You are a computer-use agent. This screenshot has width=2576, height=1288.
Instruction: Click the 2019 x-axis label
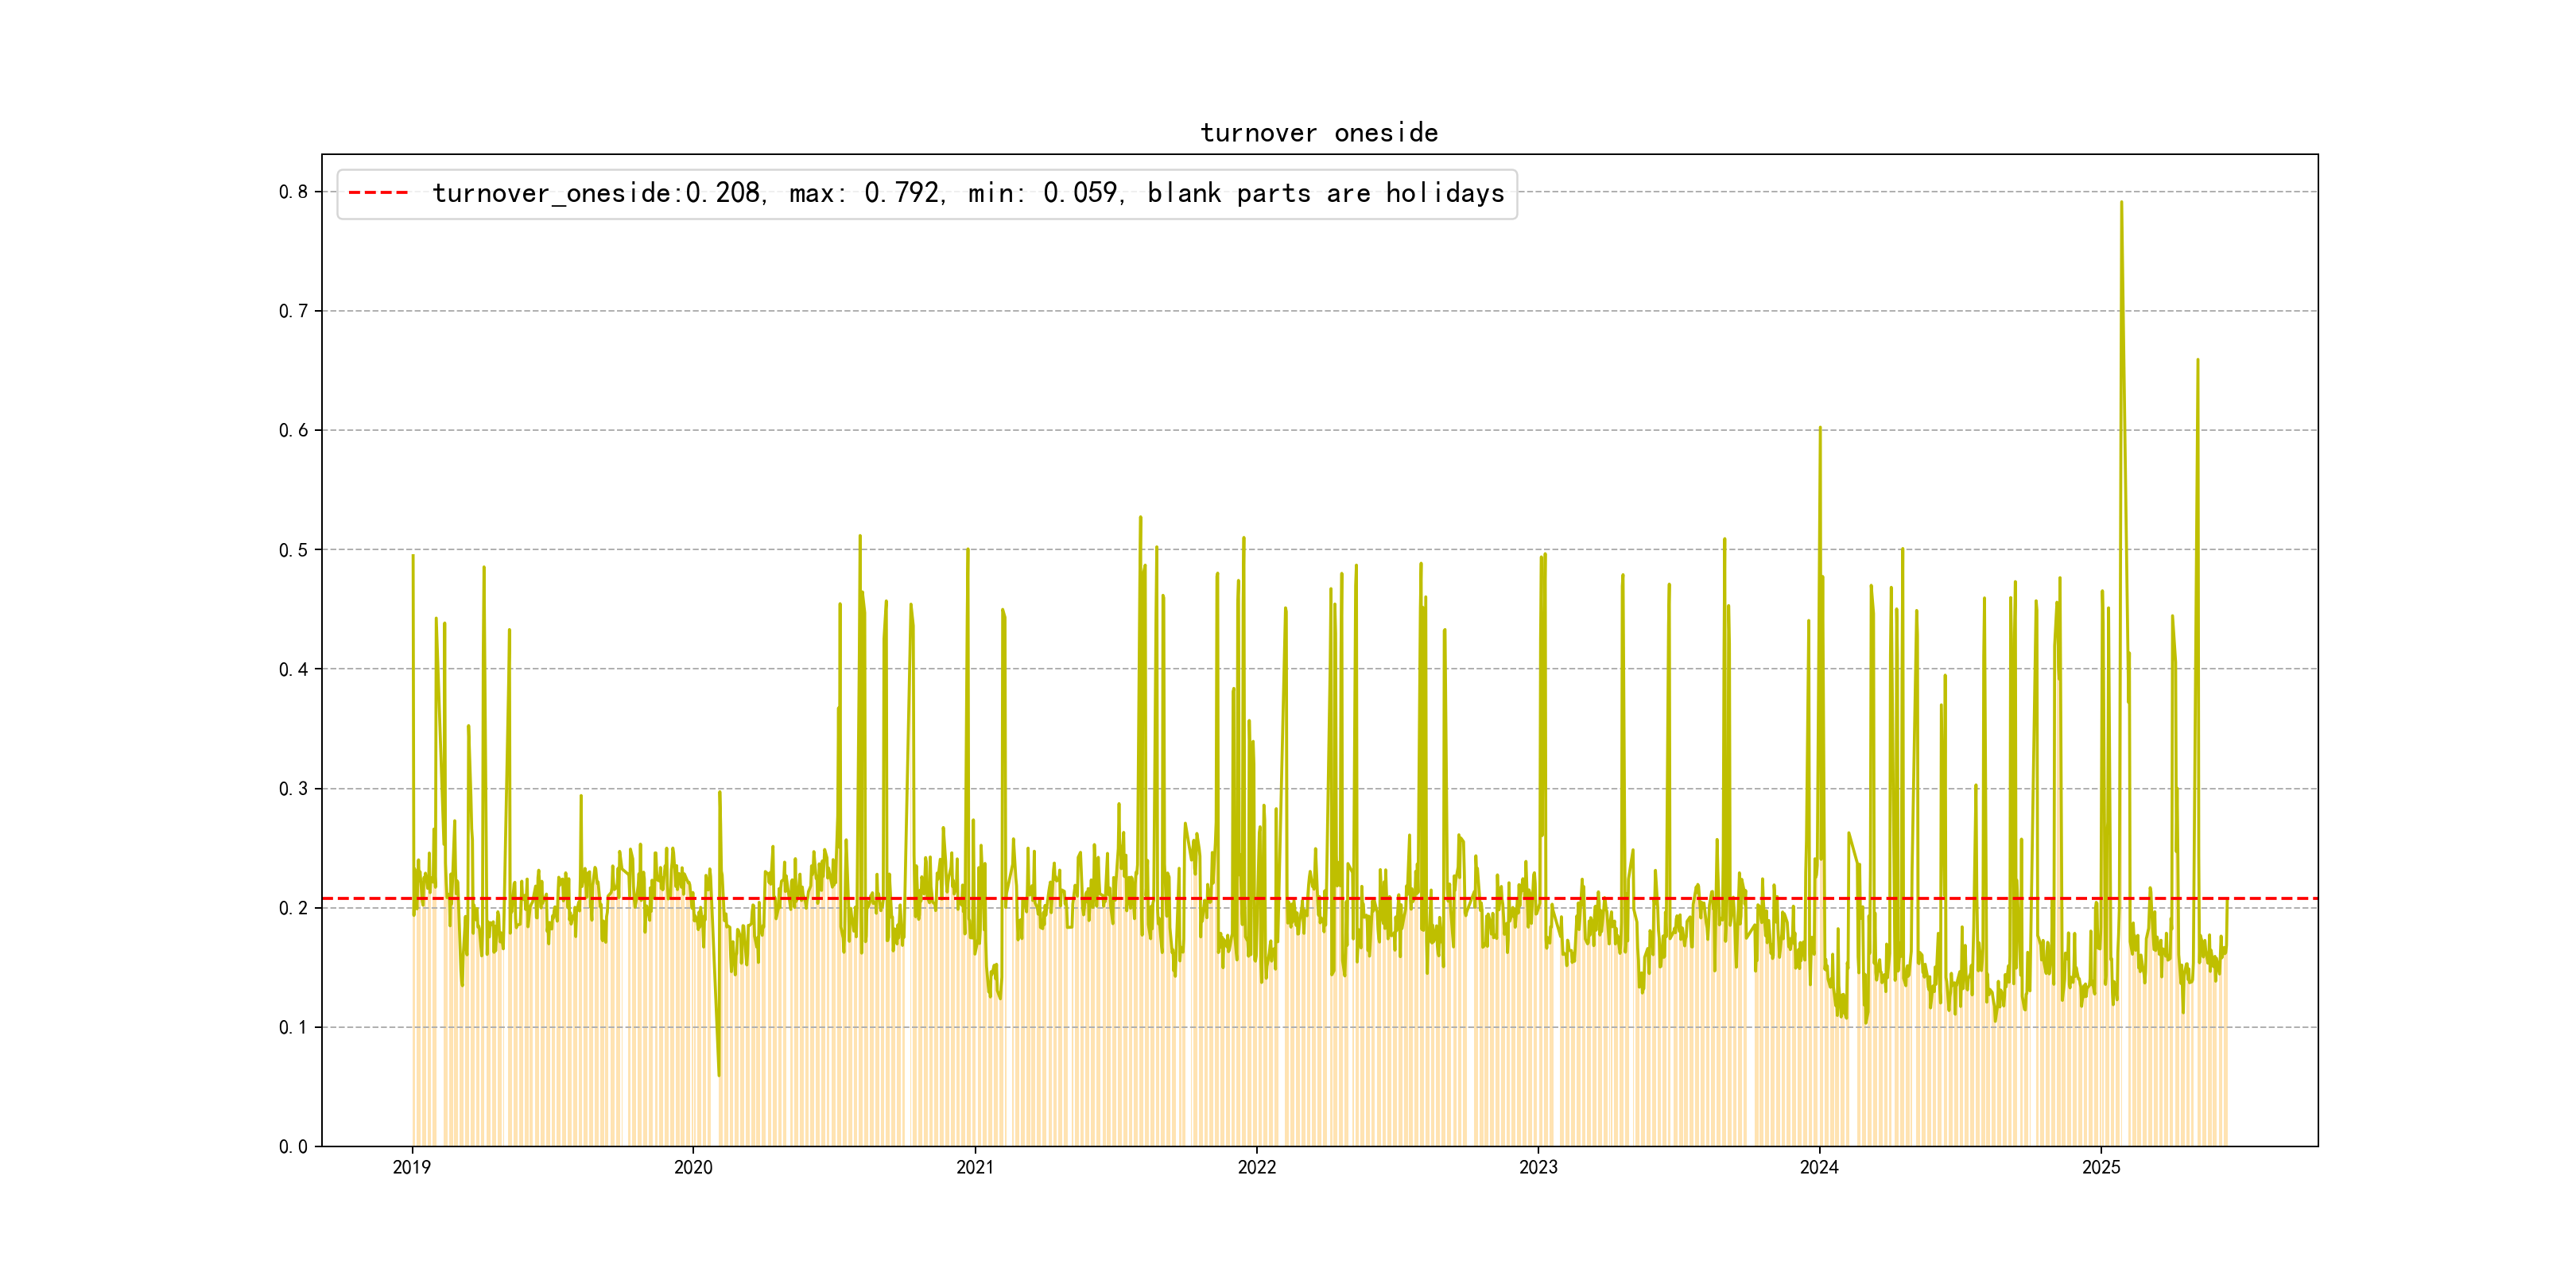(x=412, y=1167)
